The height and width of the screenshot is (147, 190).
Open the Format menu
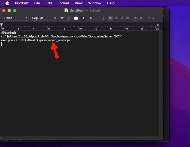(x=63, y=3)
